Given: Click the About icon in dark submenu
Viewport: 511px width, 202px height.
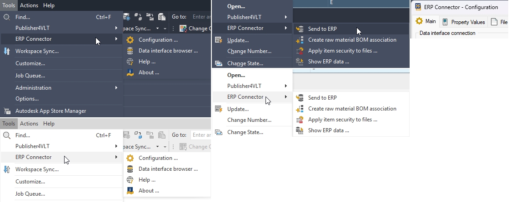Looking at the screenshot, I should click(130, 72).
